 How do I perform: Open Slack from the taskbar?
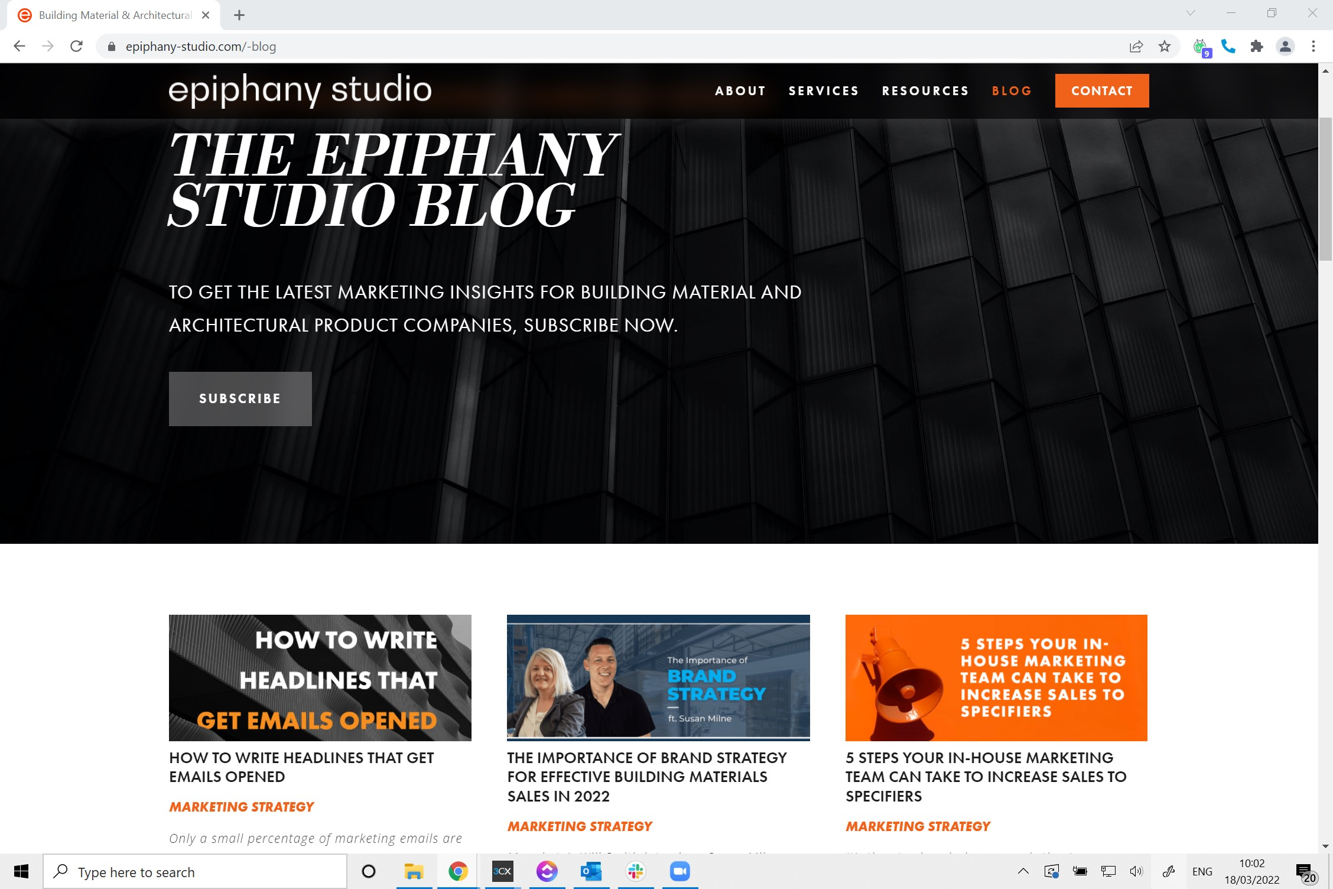(x=636, y=871)
